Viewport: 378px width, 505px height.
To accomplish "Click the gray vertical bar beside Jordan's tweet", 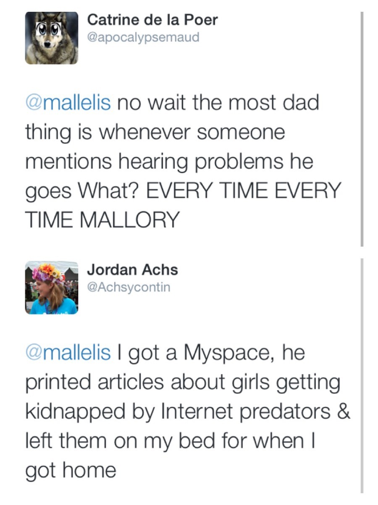I will point(361,375).
